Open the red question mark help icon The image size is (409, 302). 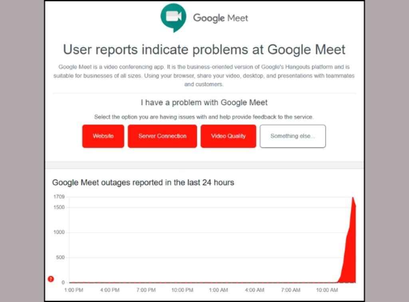tap(51, 279)
